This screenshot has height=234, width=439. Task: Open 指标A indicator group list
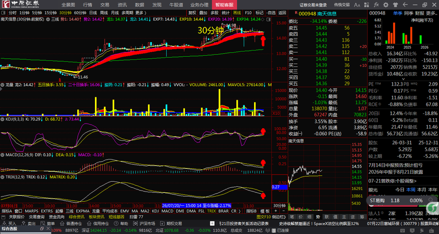7,211
